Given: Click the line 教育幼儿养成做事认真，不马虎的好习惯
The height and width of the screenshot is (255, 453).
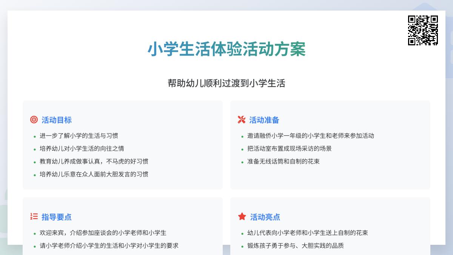Looking at the screenshot, I should tap(94, 161).
